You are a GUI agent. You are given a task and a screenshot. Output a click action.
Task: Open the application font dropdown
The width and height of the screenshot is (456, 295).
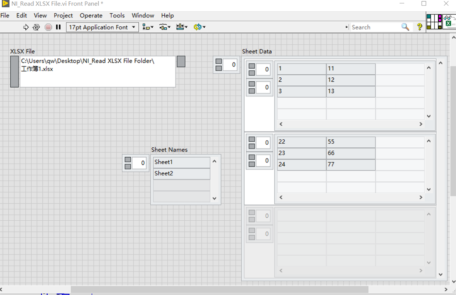point(101,27)
